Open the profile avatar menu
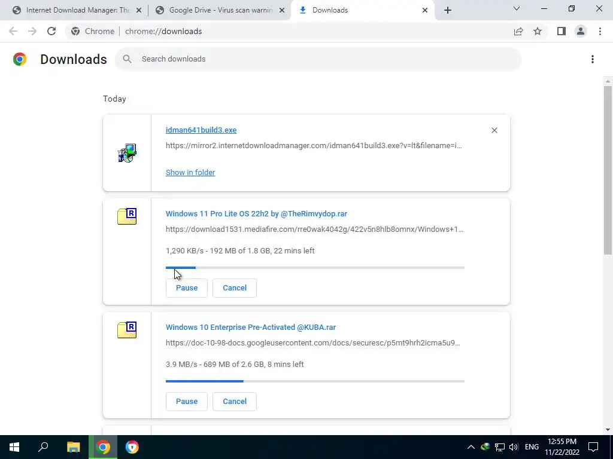The image size is (613, 459). point(581,31)
